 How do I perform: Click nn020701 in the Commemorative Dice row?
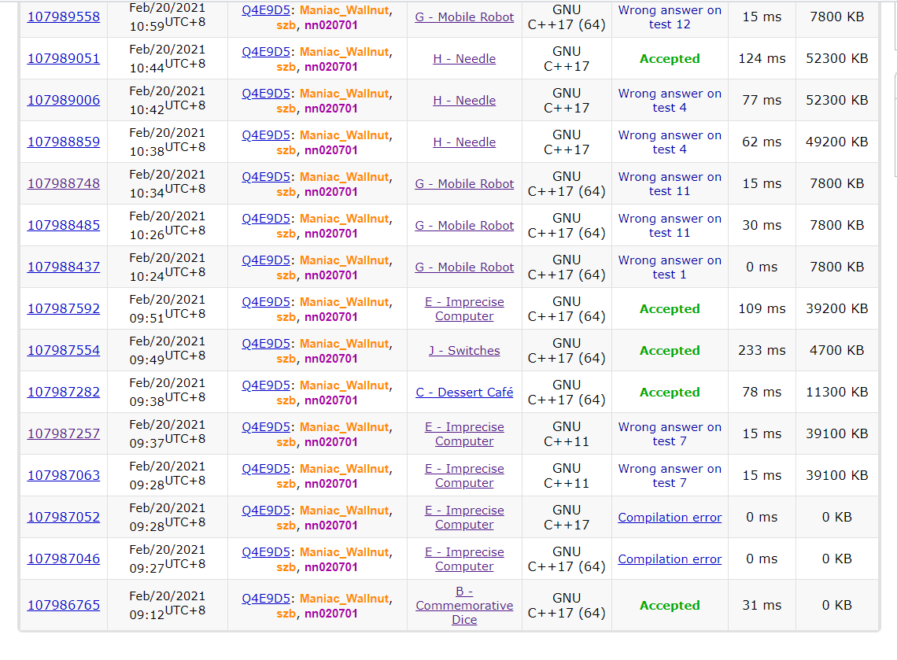(330, 614)
